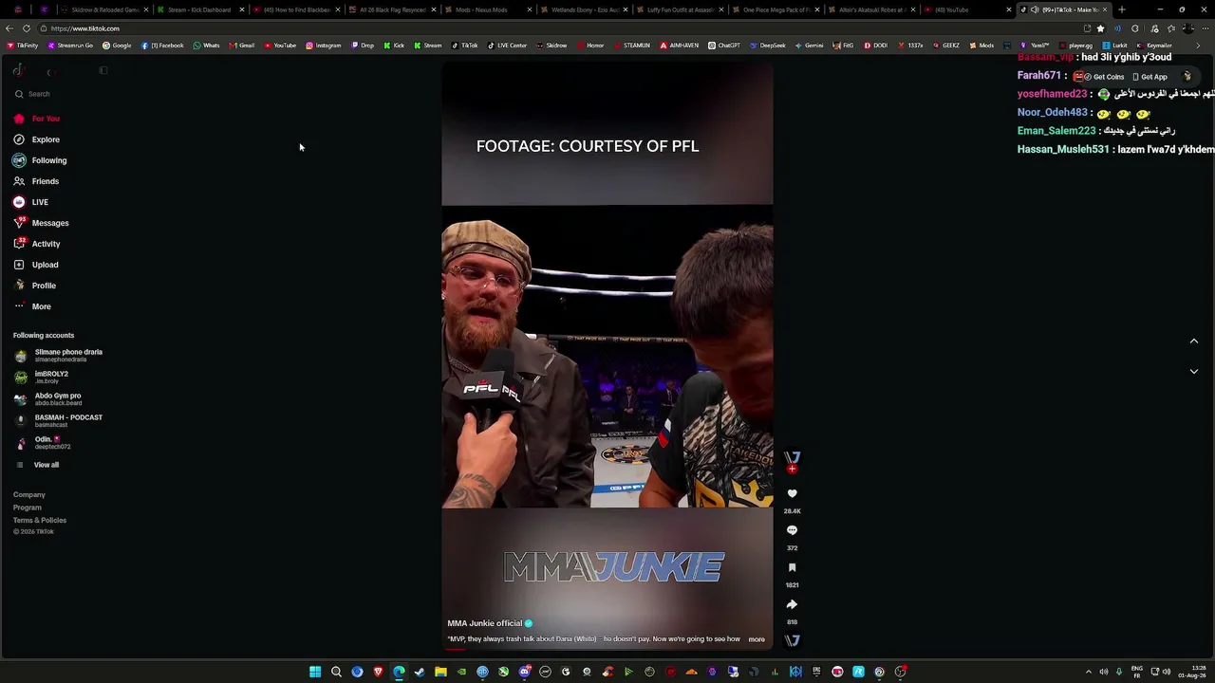Open the Program footer link

28,508
